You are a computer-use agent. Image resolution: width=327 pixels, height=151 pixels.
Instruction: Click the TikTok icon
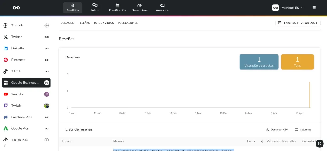tap(6, 71)
